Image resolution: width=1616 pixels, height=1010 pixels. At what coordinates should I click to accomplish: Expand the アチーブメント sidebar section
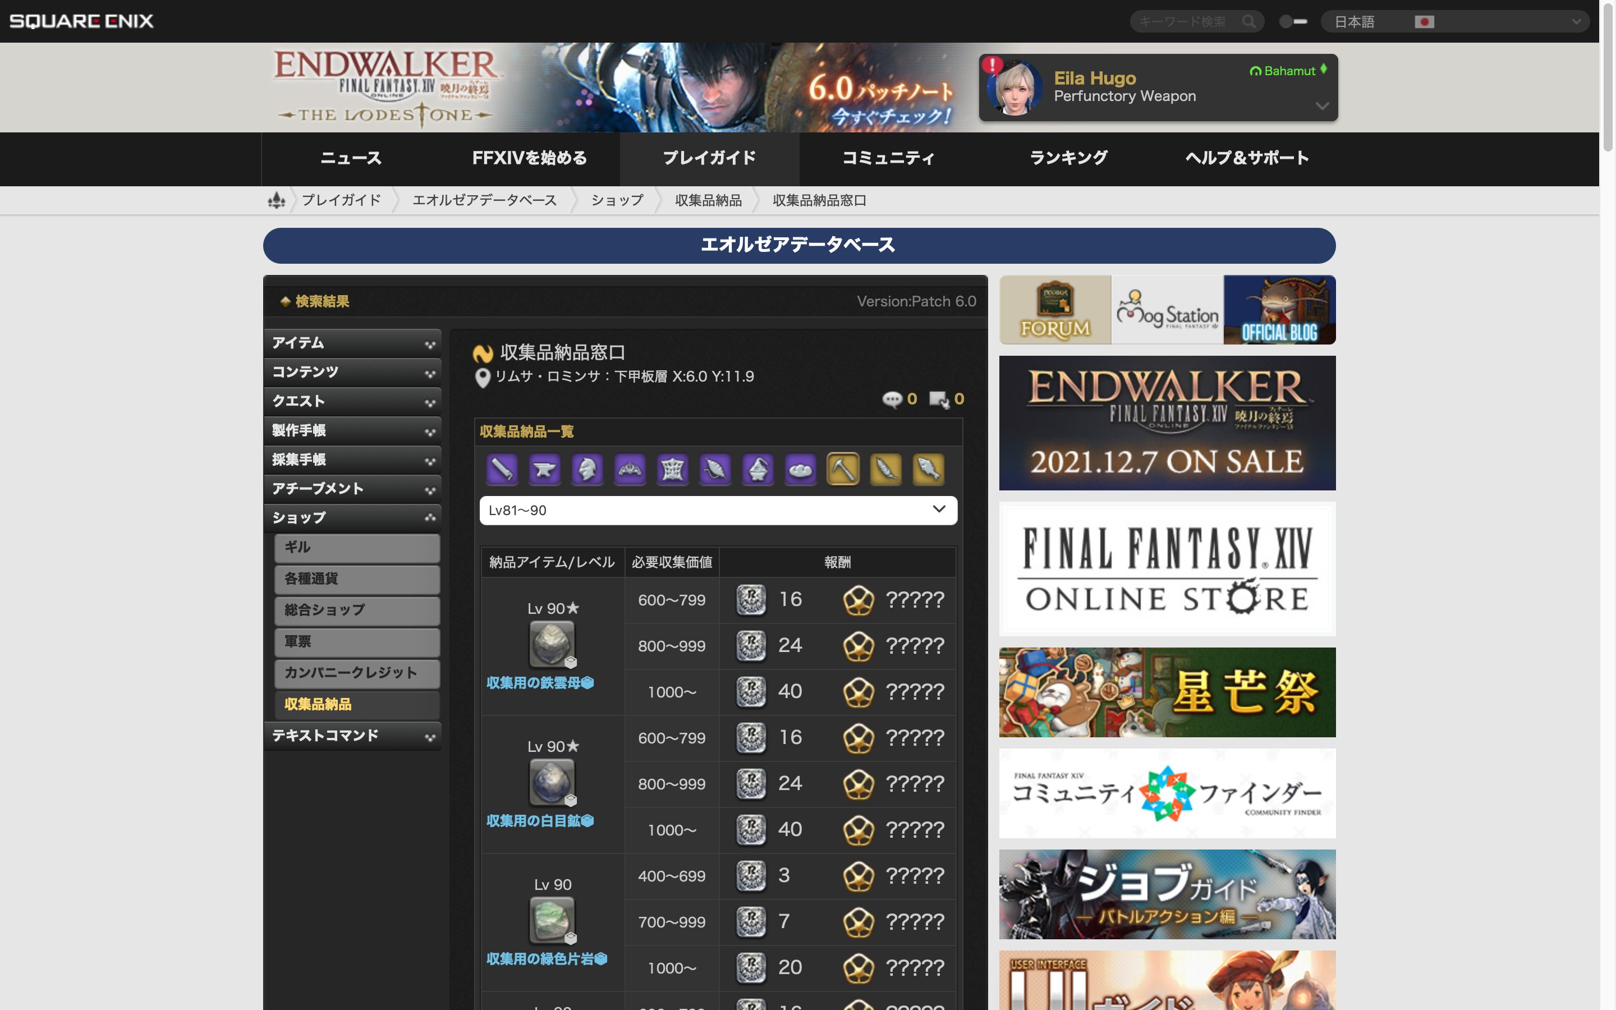click(352, 489)
